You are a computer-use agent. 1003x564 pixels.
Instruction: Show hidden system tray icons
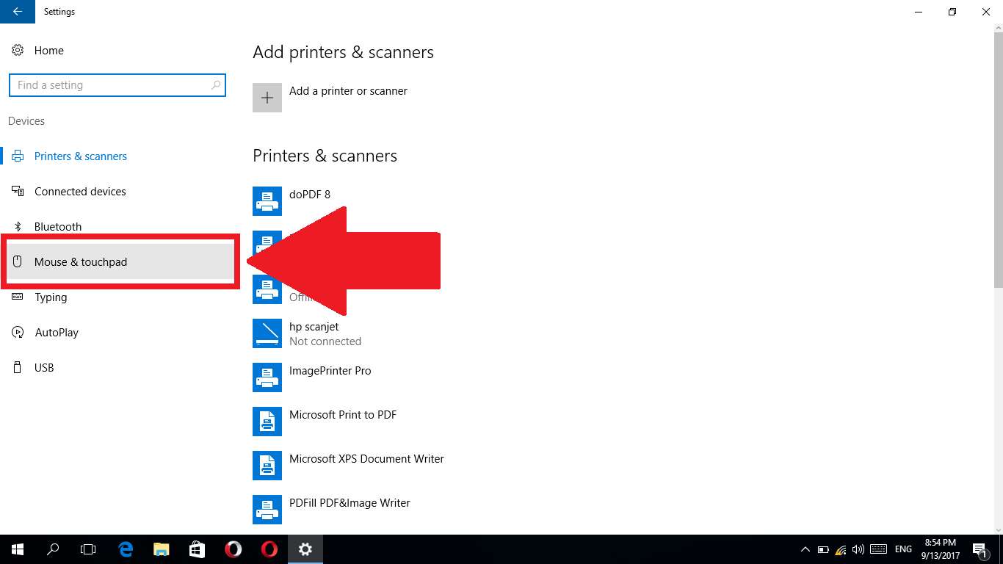tap(805, 549)
